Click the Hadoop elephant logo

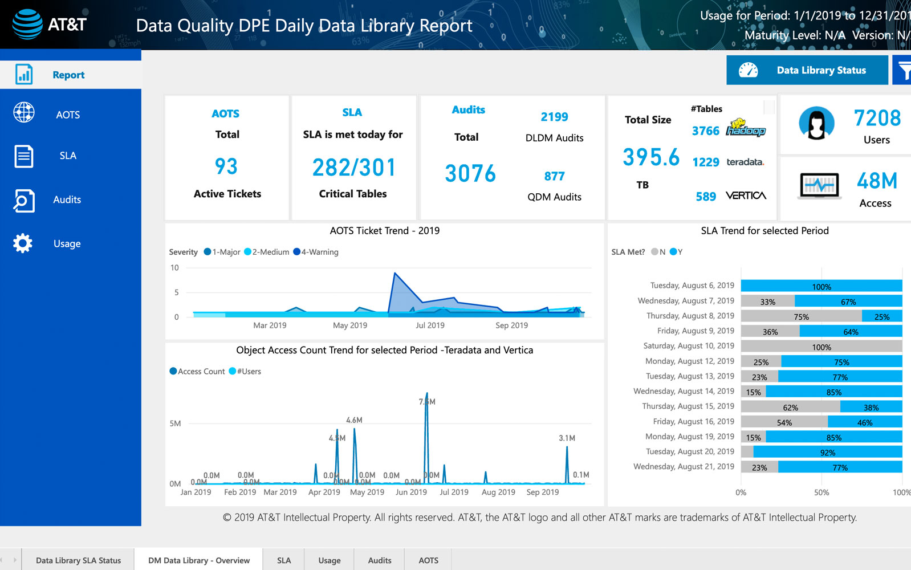[x=745, y=128]
